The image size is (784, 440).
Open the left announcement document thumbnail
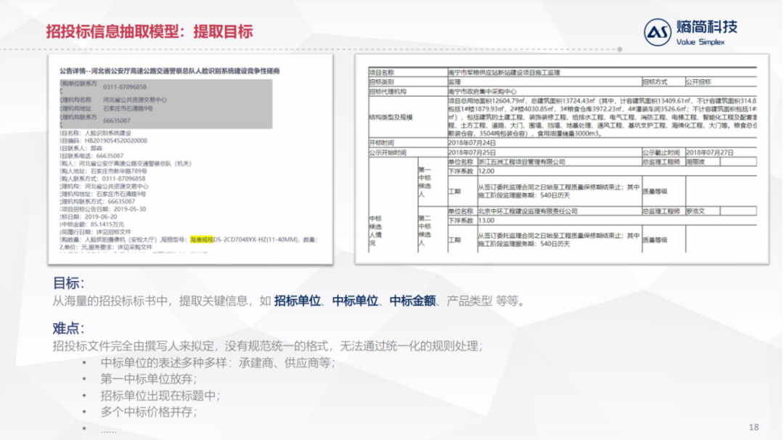[x=190, y=159]
